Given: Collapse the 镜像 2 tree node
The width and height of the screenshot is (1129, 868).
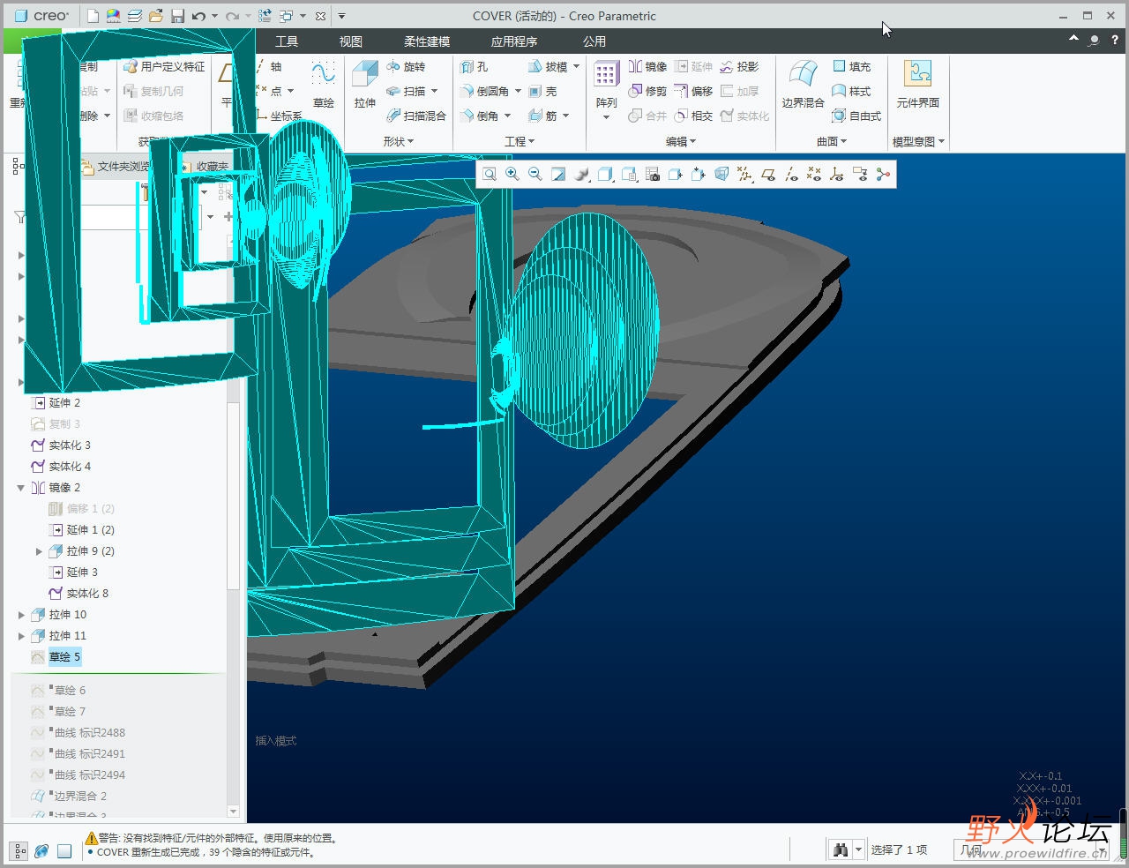Looking at the screenshot, I should 21,488.
